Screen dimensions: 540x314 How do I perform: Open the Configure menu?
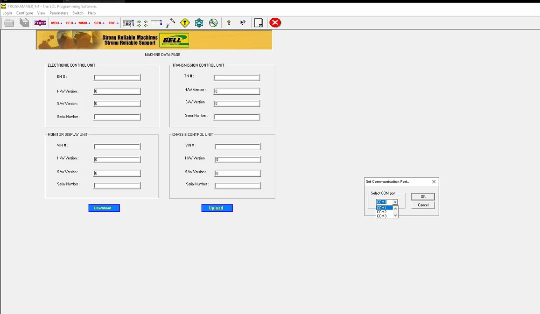coord(25,13)
